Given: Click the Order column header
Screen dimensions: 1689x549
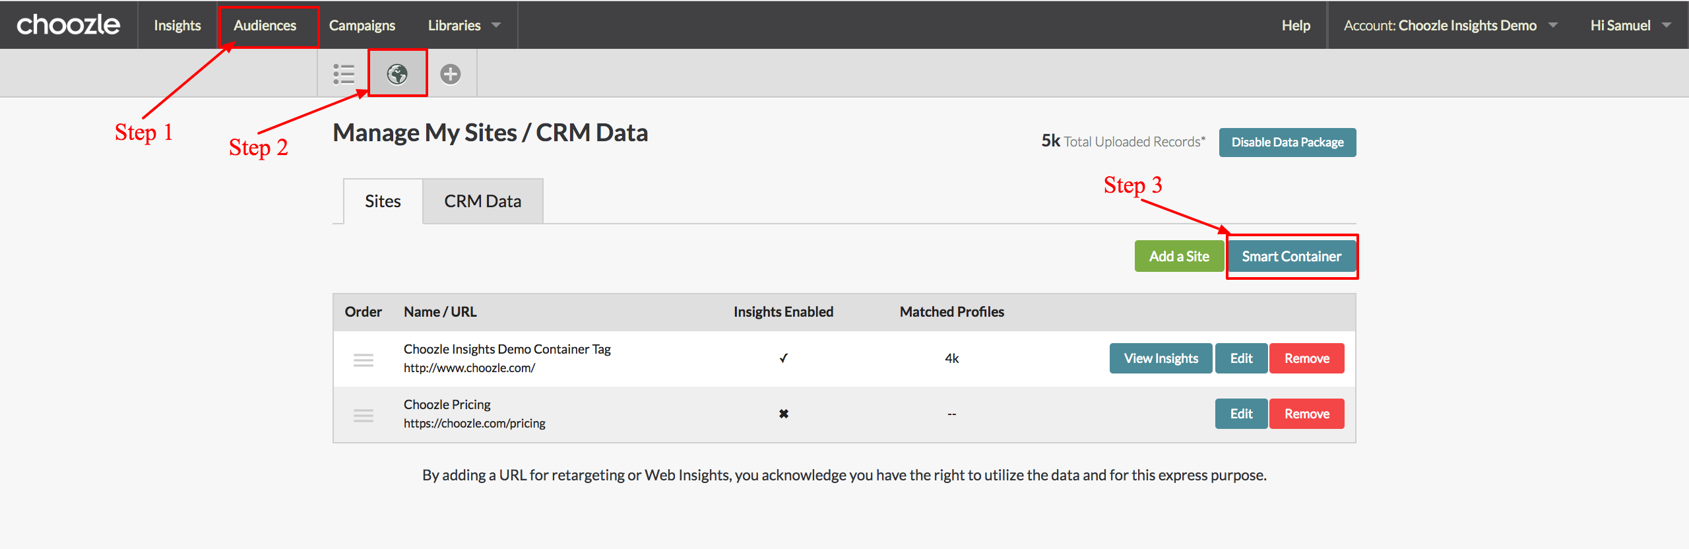Looking at the screenshot, I should coord(363,312).
